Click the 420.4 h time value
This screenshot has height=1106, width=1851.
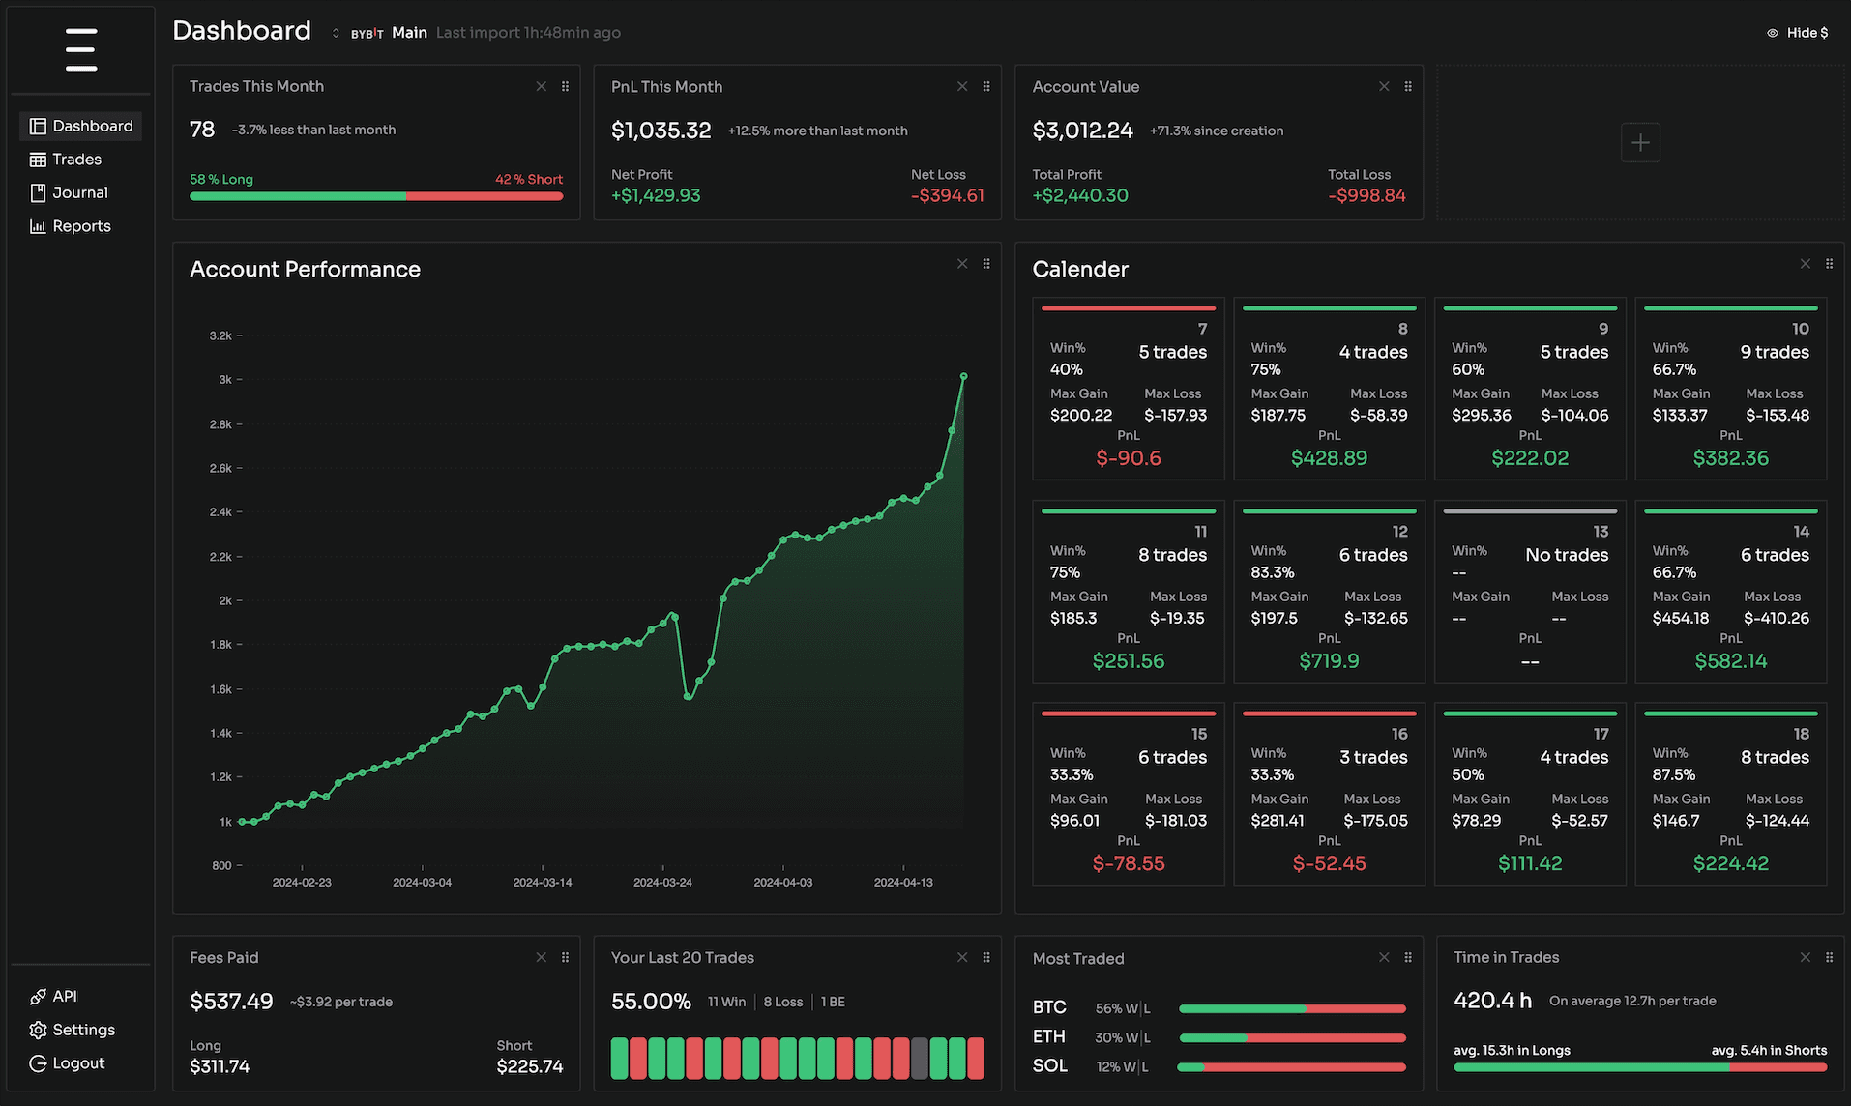[x=1492, y=1001]
